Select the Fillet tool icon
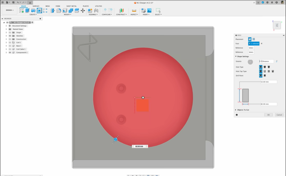Screen dimensions: 286x176 pos(59,11)
